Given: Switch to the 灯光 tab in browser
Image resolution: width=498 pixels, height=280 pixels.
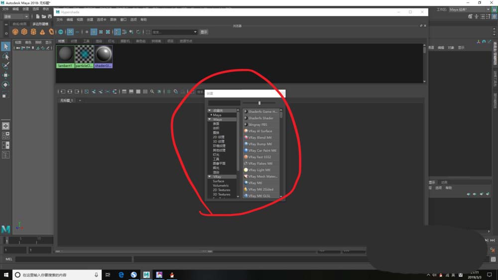Looking at the screenshot, I should [111, 41].
